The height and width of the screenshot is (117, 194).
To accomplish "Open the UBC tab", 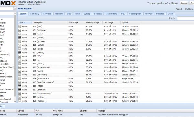I will [x=123, y=14].
